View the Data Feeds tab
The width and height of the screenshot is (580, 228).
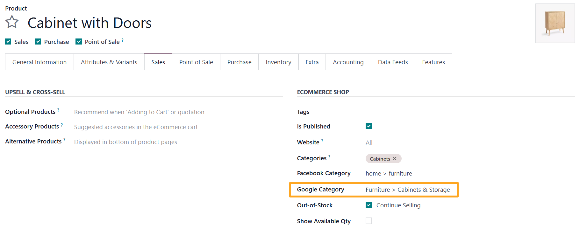(x=393, y=62)
